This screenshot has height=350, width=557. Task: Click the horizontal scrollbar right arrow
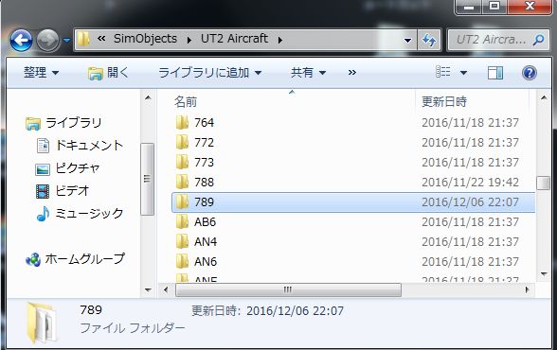click(528, 289)
